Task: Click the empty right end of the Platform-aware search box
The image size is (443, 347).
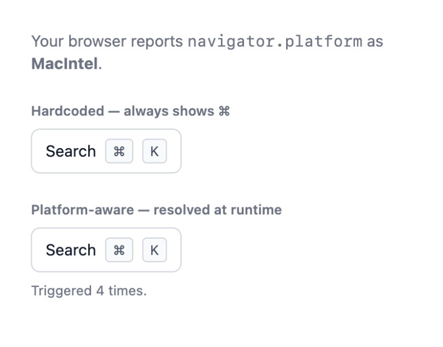Action: point(174,250)
